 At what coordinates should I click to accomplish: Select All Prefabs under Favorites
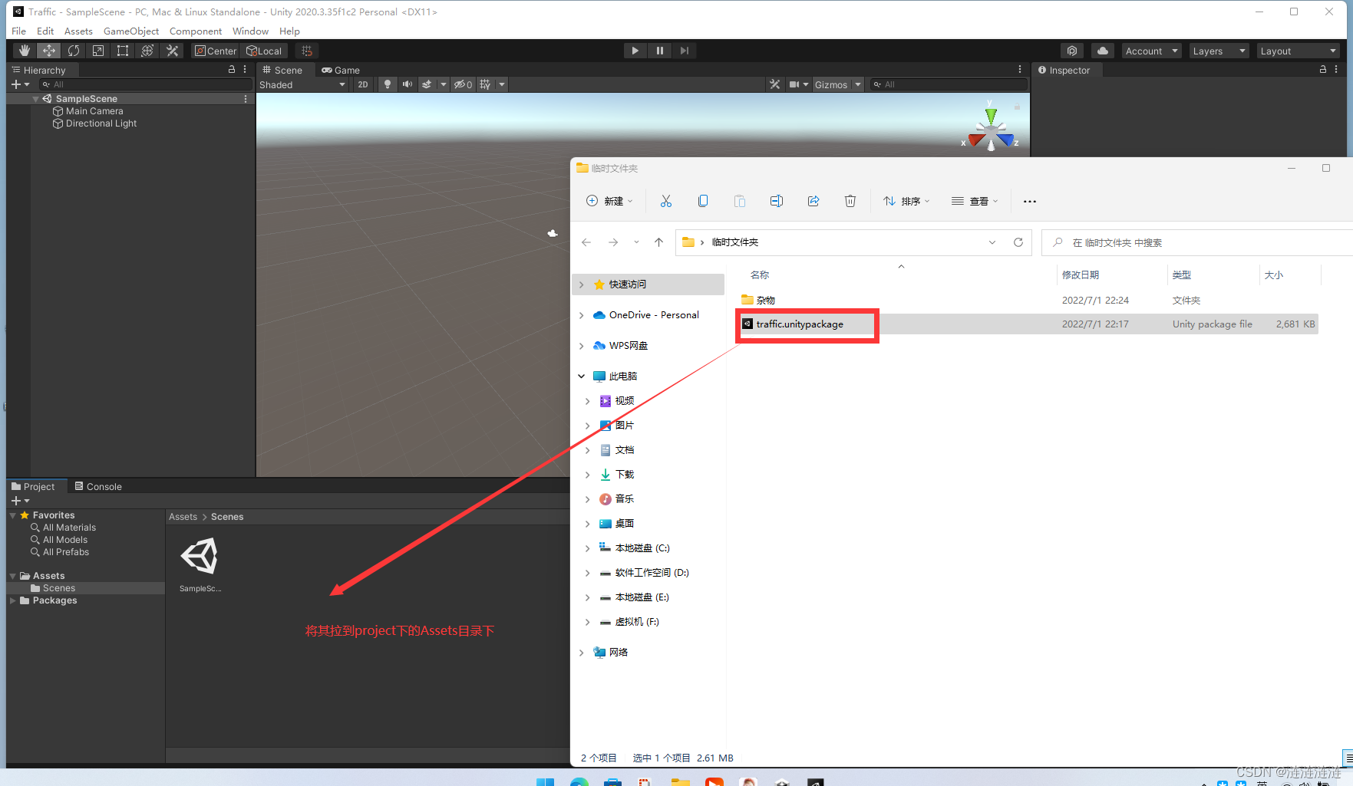pyautogui.click(x=66, y=552)
